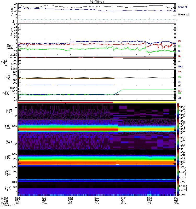Click the yellow segment of the region bar
Image resolution: width=196 pixels, height=209 pixels.
pyautogui.click(x=145, y=102)
